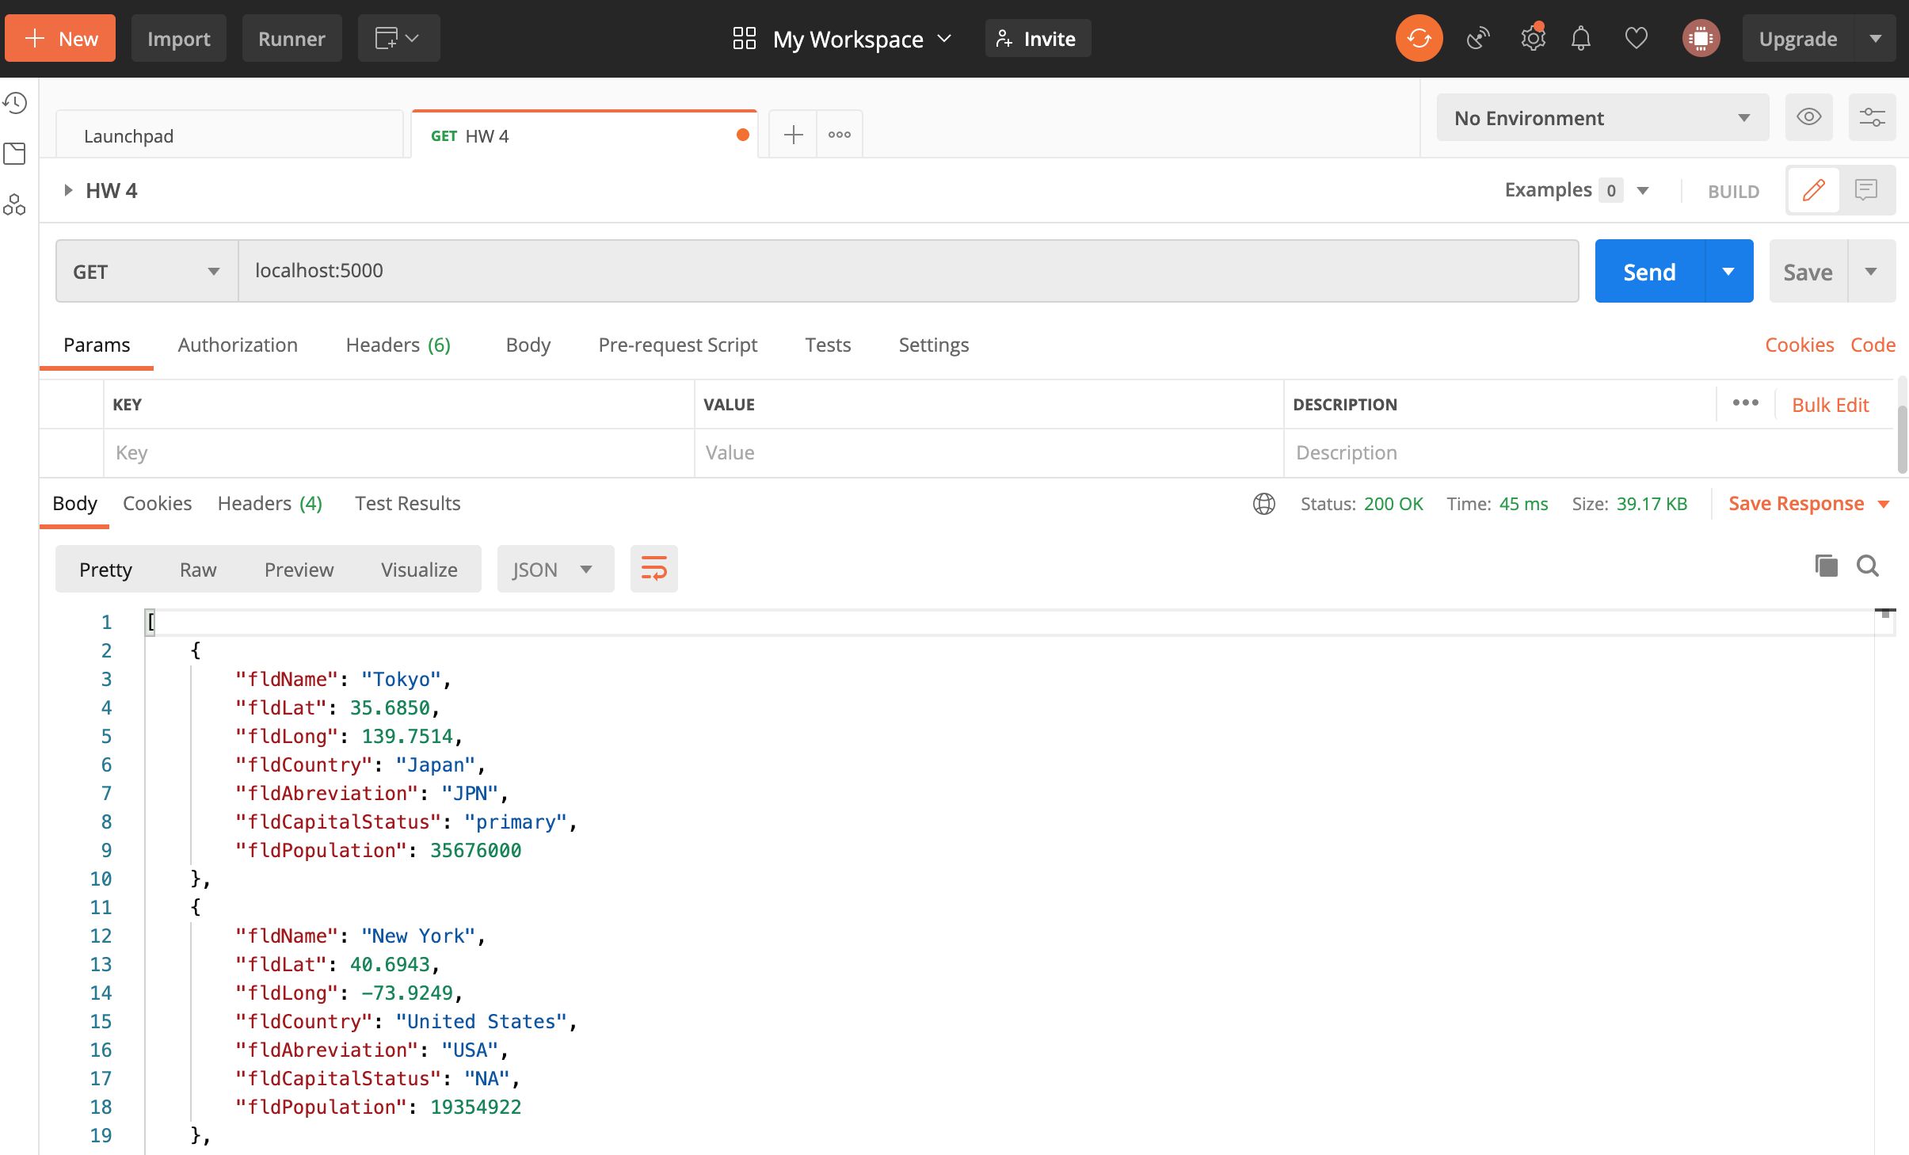Viewport: 1909px width, 1155px height.
Task: Click the Save Response button
Action: pyautogui.click(x=1799, y=503)
